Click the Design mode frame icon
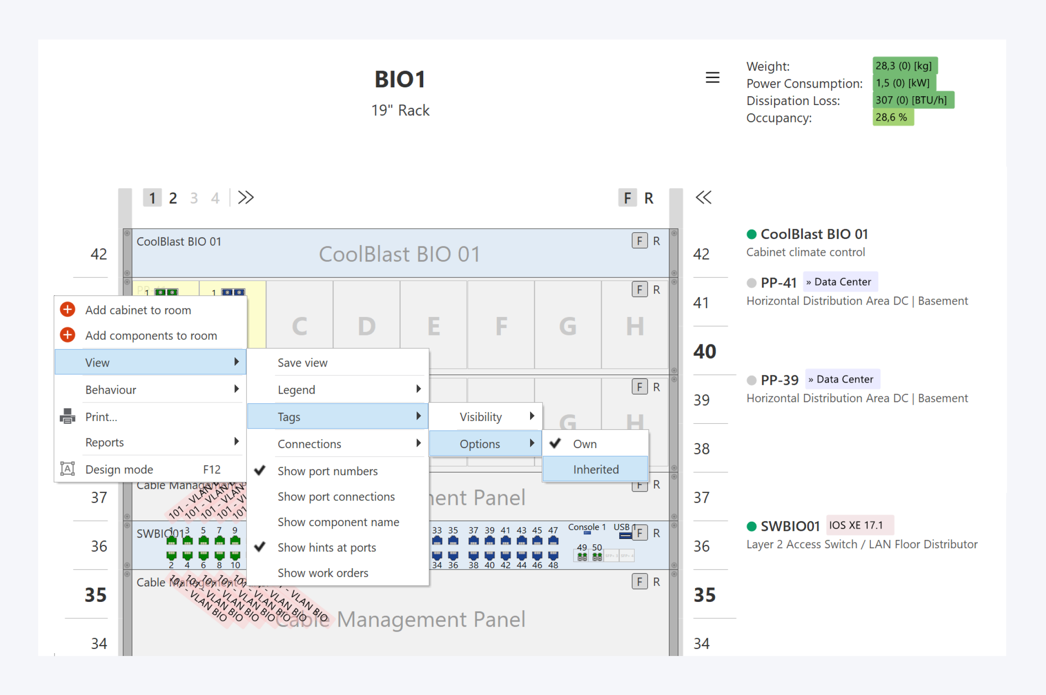This screenshot has height=695, width=1046. tap(67, 469)
